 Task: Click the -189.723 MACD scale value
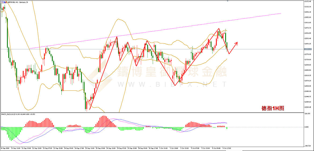(308, 146)
